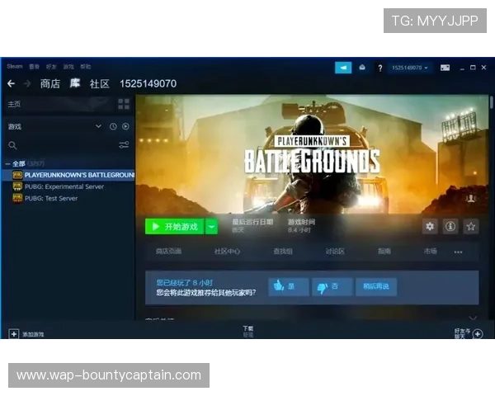This screenshot has height=396, width=495.
Task: Click the PUBG hero banner image
Action: click(312, 155)
